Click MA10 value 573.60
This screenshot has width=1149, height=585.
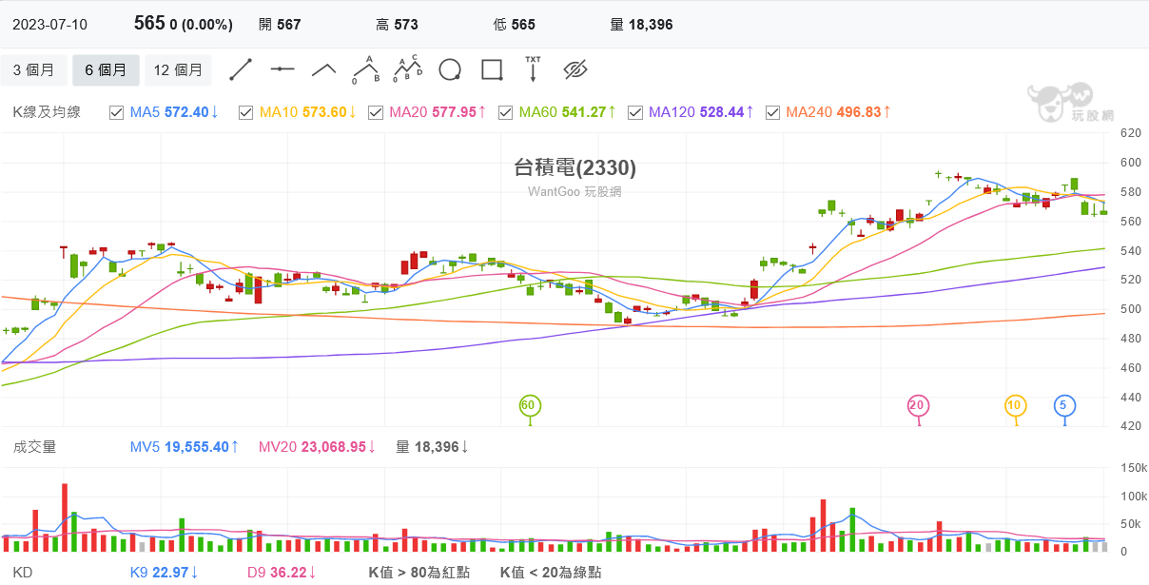pos(324,112)
